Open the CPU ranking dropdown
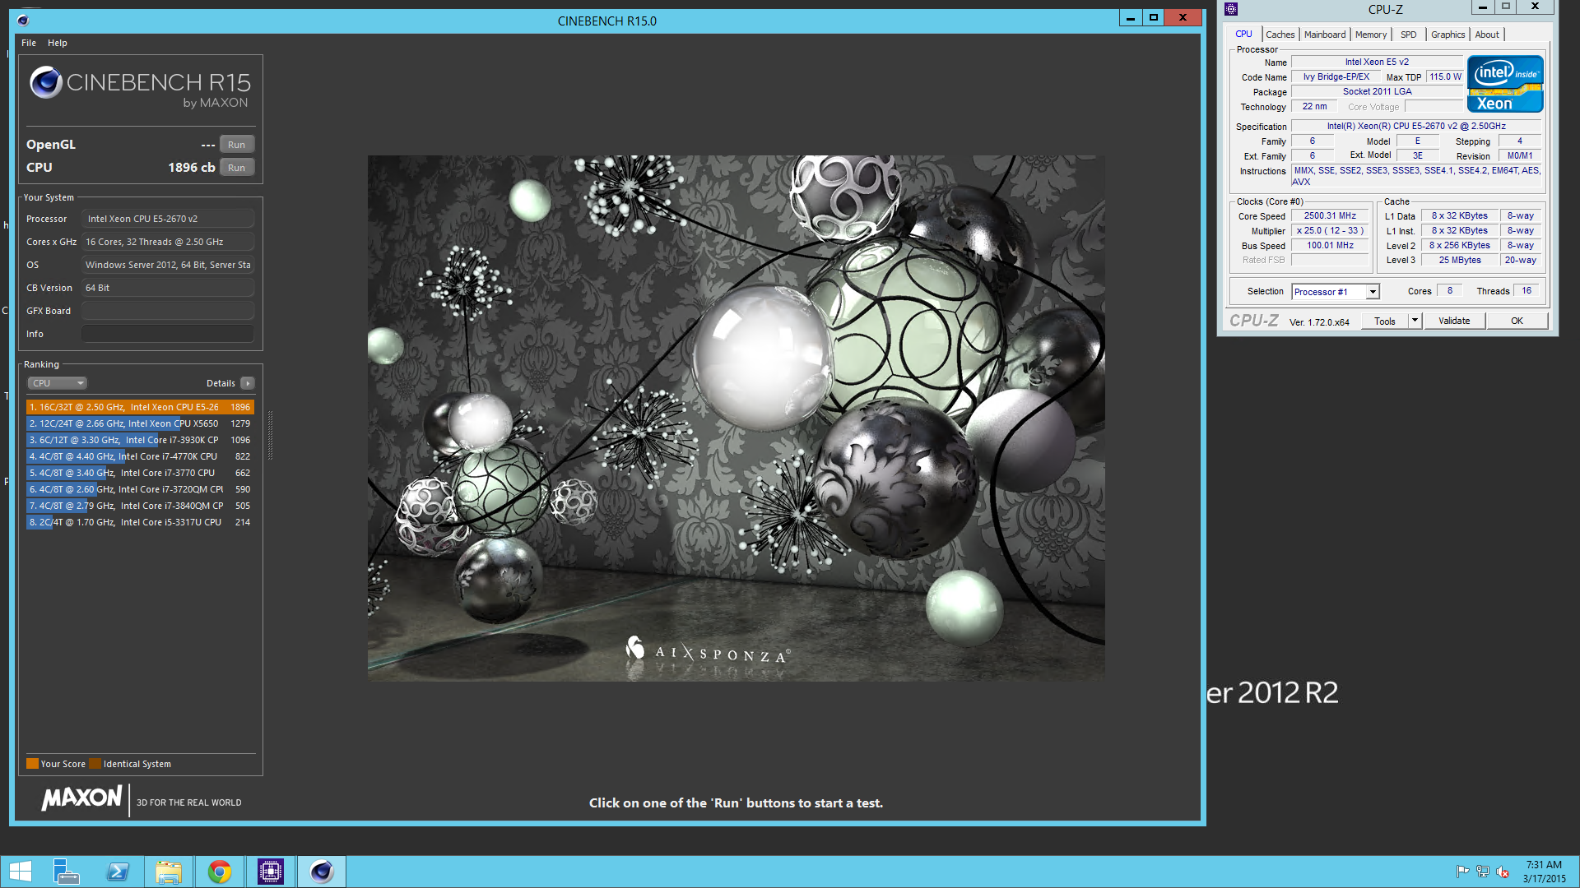 point(57,383)
